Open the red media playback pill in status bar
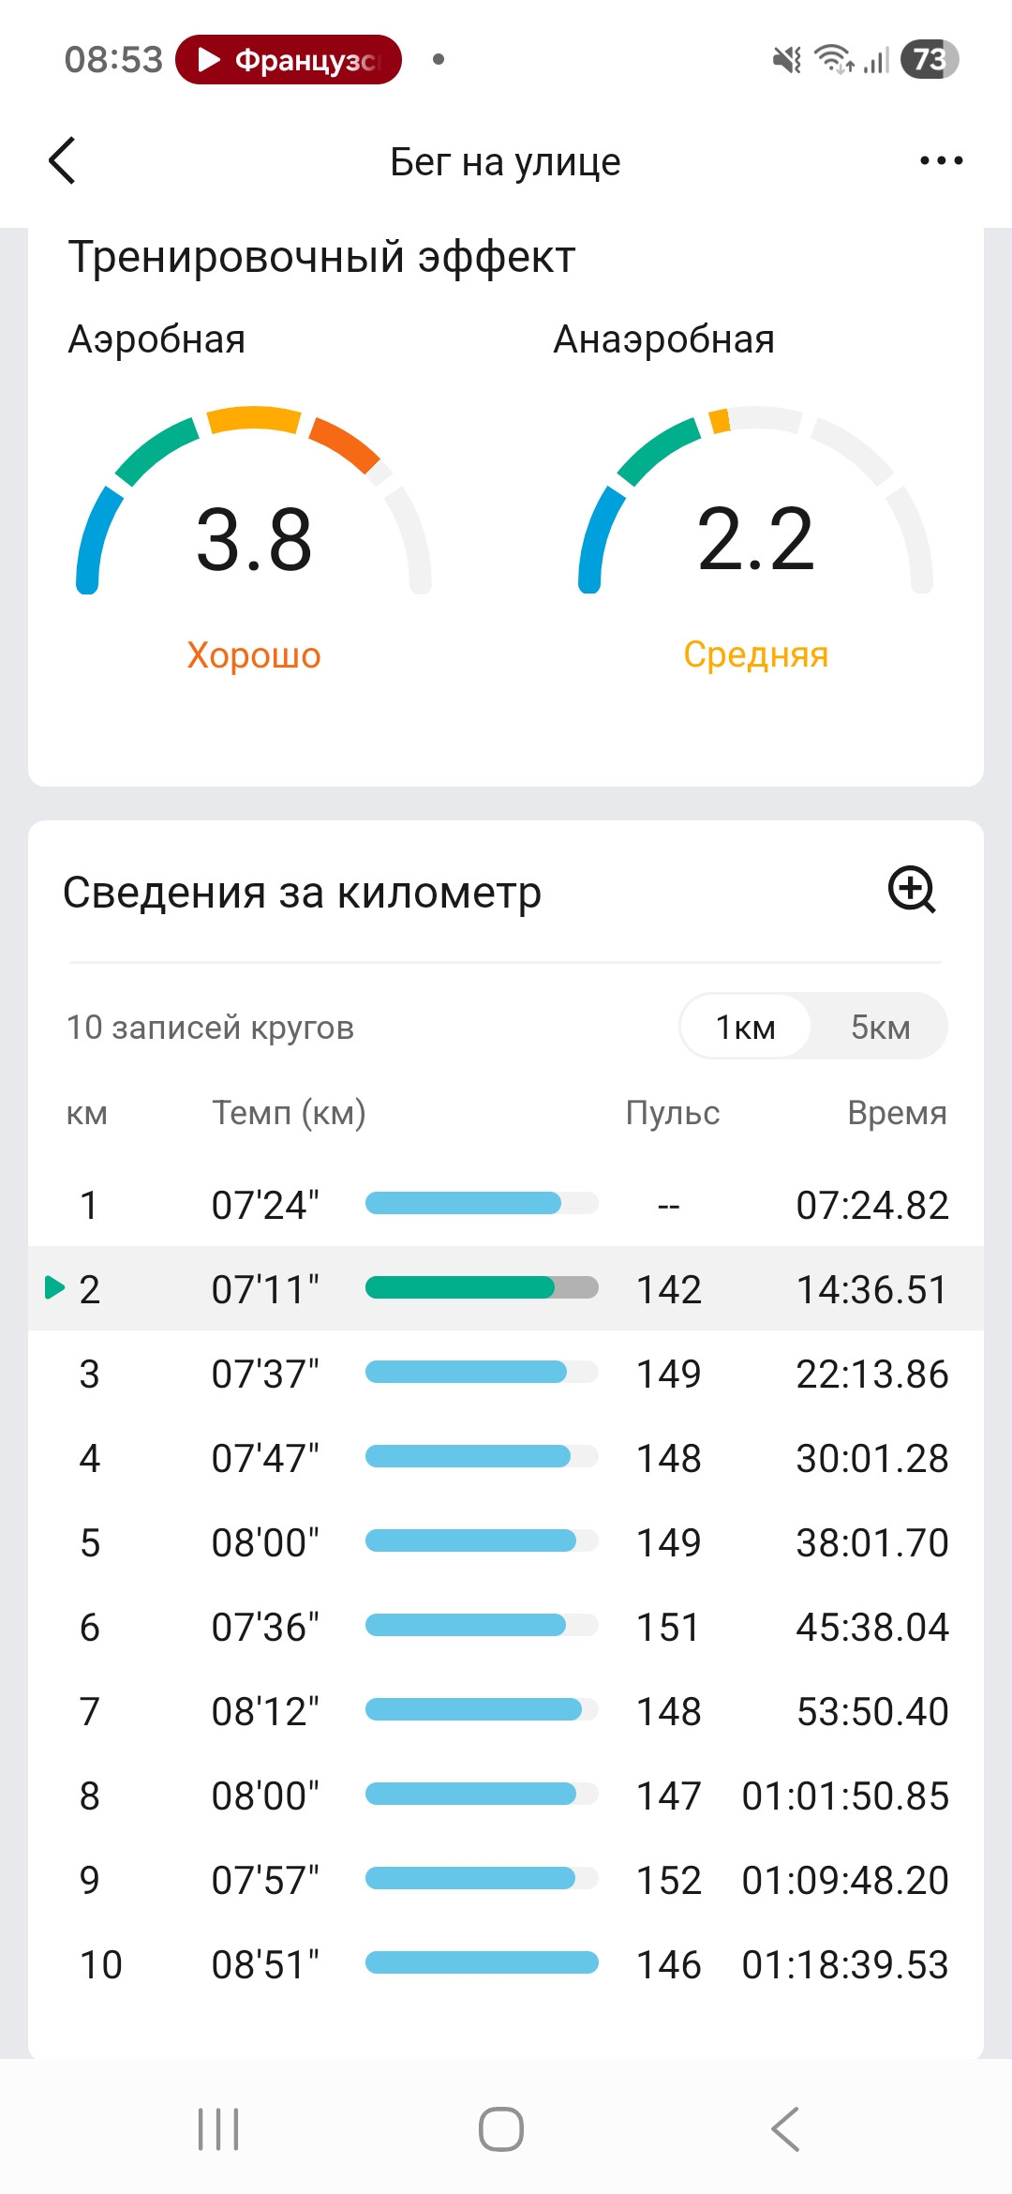This screenshot has height=2194, width=1012. pyautogui.click(x=289, y=60)
